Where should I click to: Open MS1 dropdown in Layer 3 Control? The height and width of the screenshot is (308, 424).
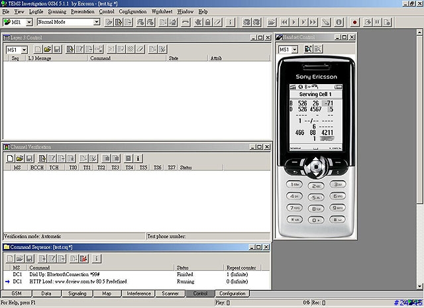[x=24, y=50]
